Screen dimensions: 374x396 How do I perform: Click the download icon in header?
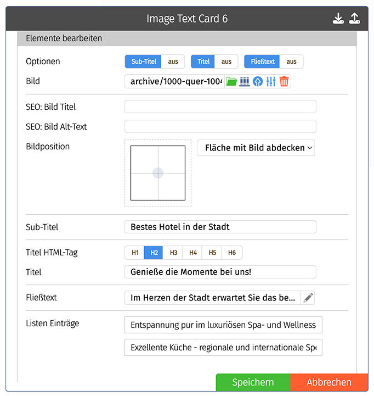click(338, 19)
